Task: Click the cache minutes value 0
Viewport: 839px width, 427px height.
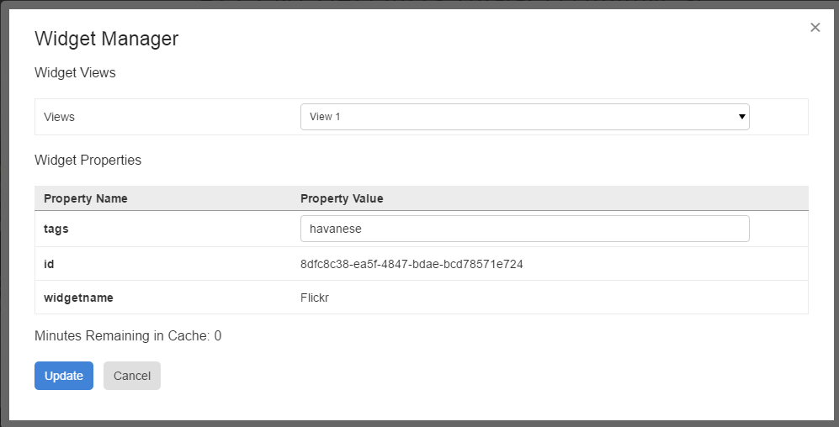Action: (x=217, y=336)
